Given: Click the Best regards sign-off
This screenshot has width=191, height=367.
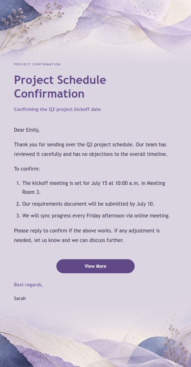Looking at the screenshot, I should pos(29,285).
